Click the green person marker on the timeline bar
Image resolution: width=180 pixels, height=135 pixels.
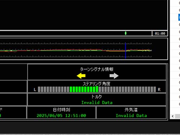point(126,33)
